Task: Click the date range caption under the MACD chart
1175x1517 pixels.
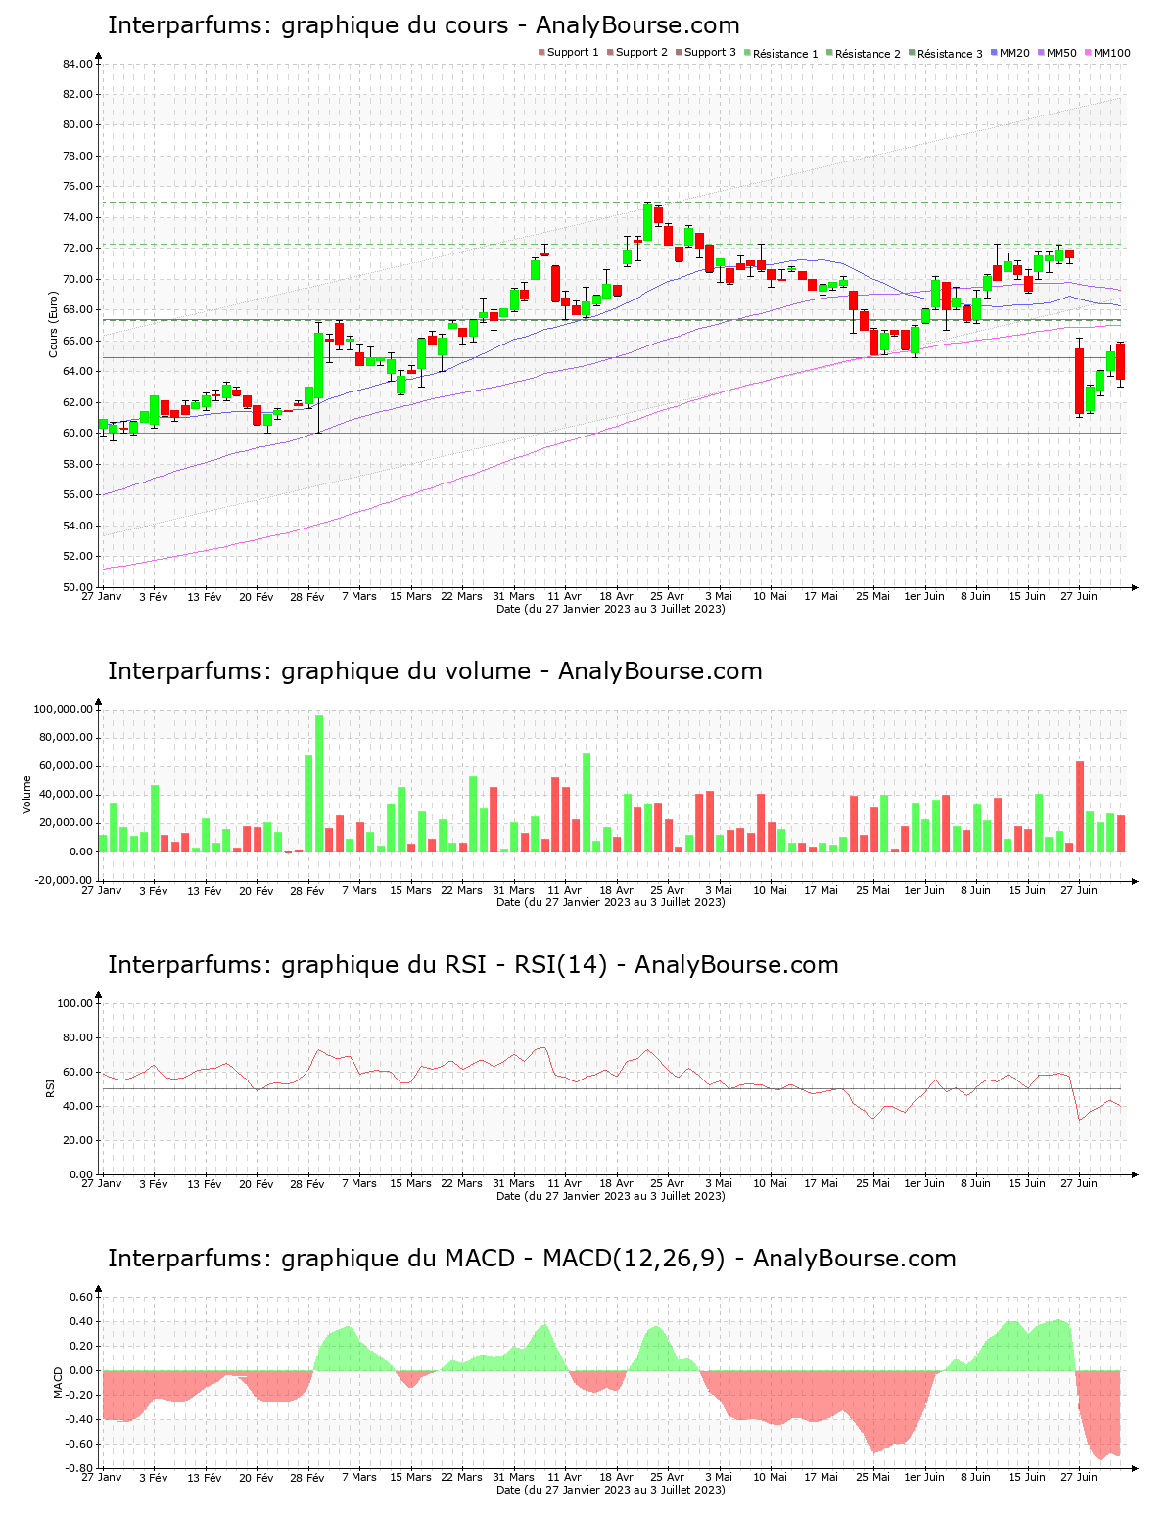Action: [x=611, y=1490]
